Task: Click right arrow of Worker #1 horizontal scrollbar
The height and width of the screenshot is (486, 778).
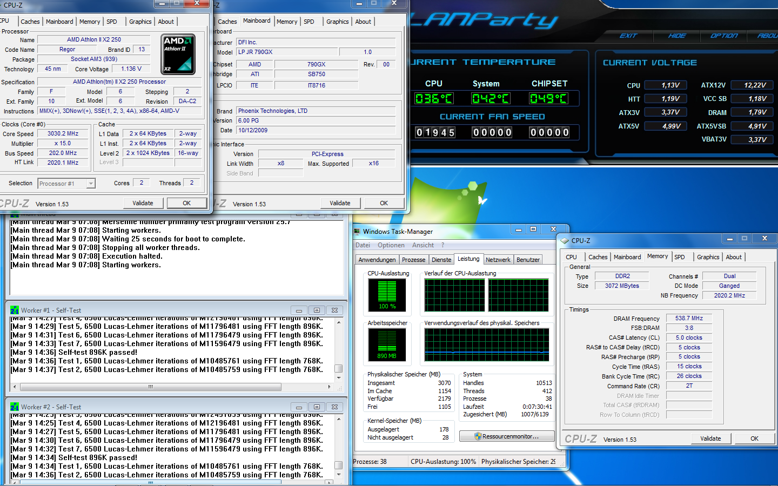Action: [330, 387]
